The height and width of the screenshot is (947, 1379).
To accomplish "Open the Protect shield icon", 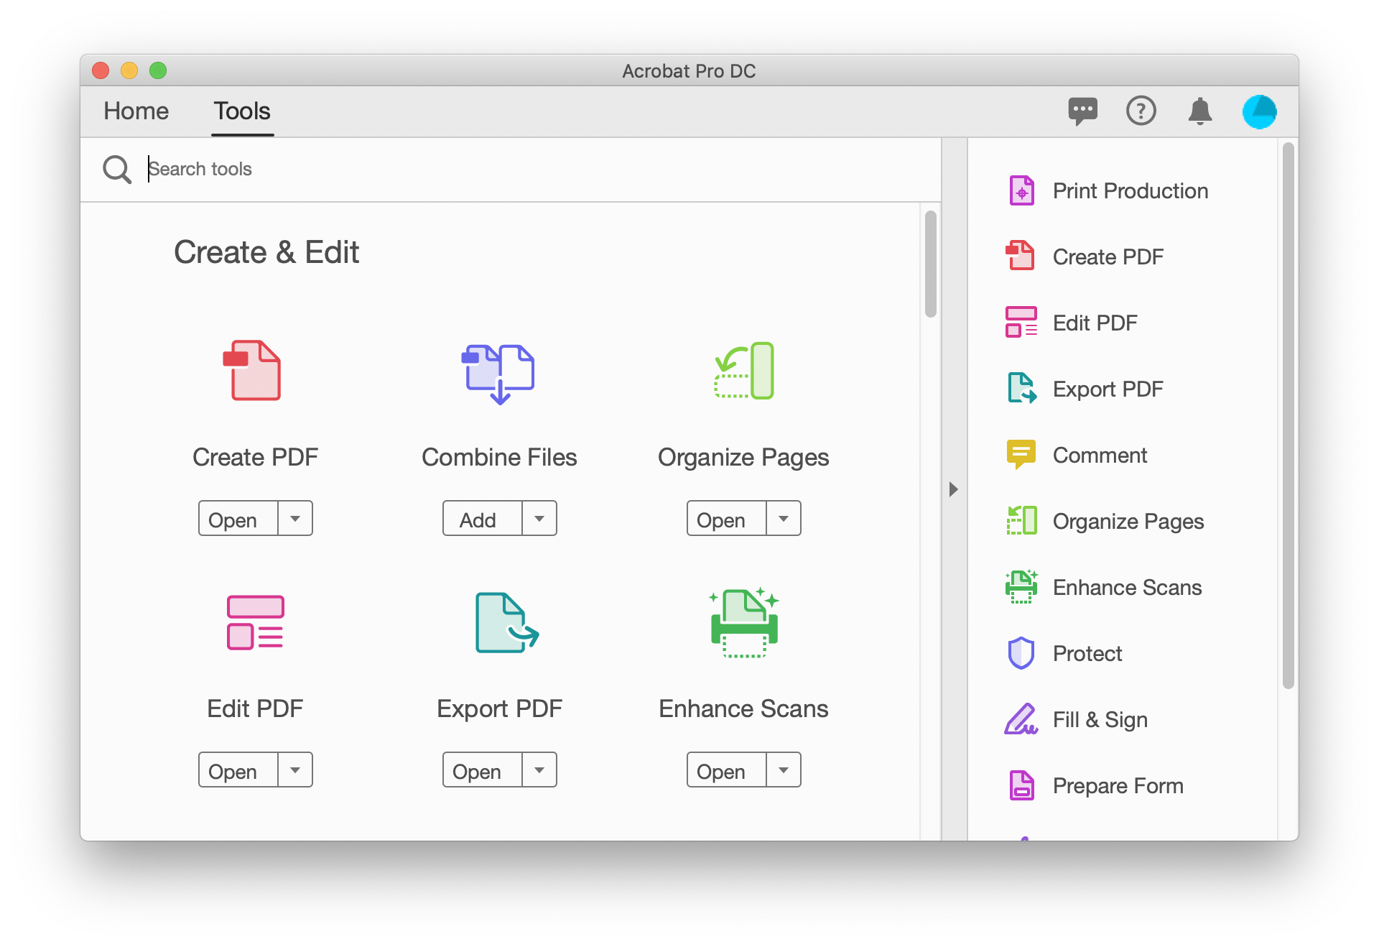I will (1021, 652).
